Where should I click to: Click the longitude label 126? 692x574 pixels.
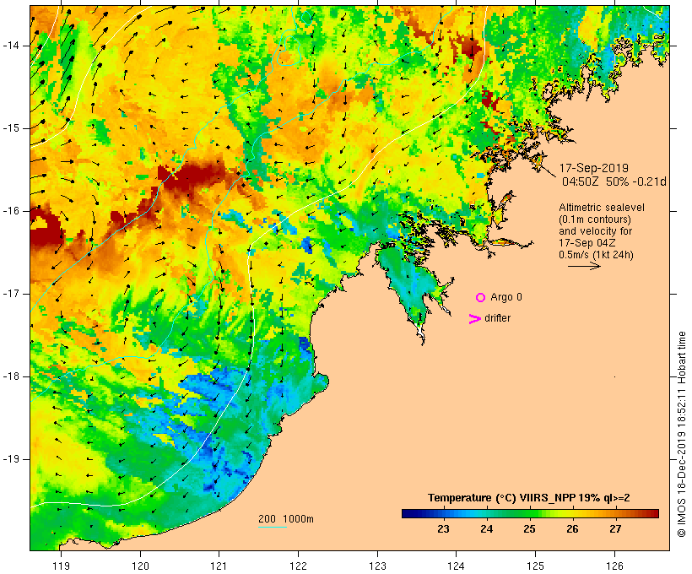coord(614,566)
